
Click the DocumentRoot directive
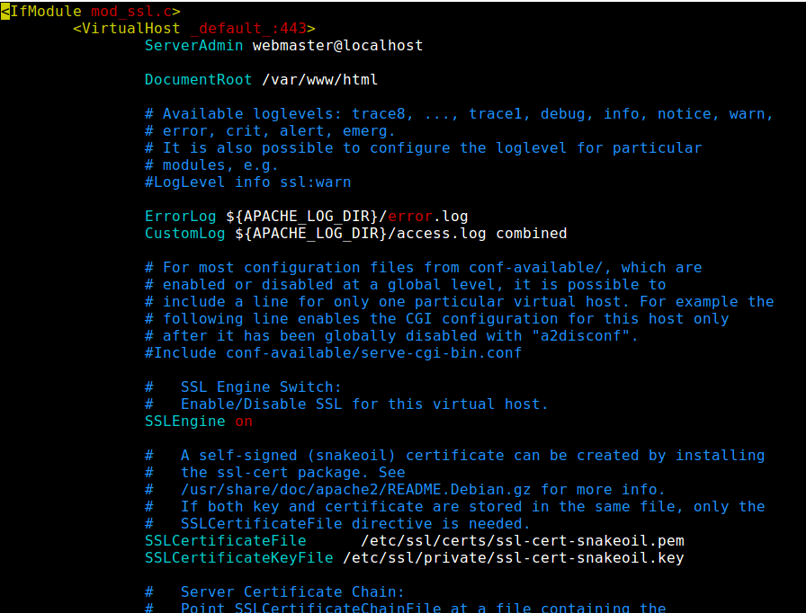pos(199,80)
